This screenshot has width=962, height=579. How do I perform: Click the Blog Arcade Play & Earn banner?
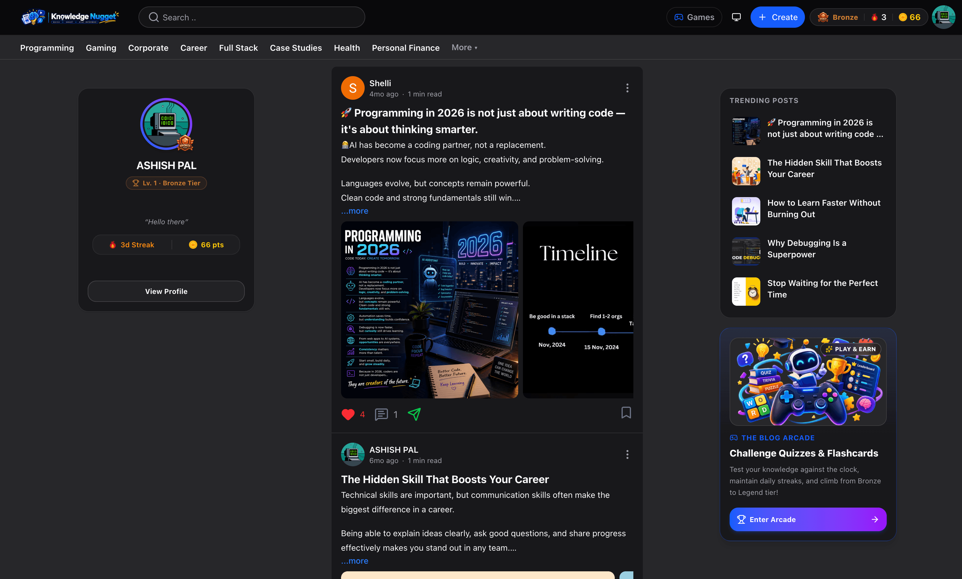coord(808,381)
